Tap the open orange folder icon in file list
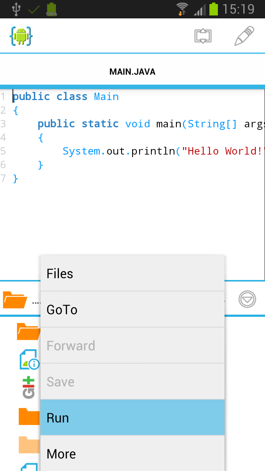Image resolution: width=265 pixels, height=471 pixels. click(28, 332)
